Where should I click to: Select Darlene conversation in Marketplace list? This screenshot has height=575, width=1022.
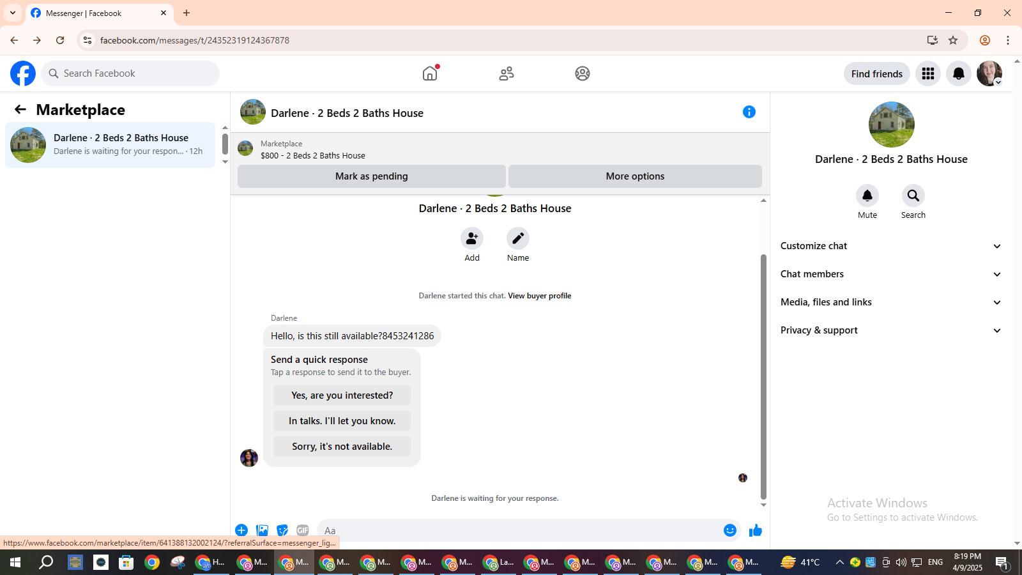111,145
